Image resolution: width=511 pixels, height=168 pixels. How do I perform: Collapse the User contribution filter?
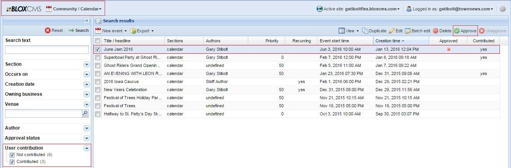click(87, 148)
